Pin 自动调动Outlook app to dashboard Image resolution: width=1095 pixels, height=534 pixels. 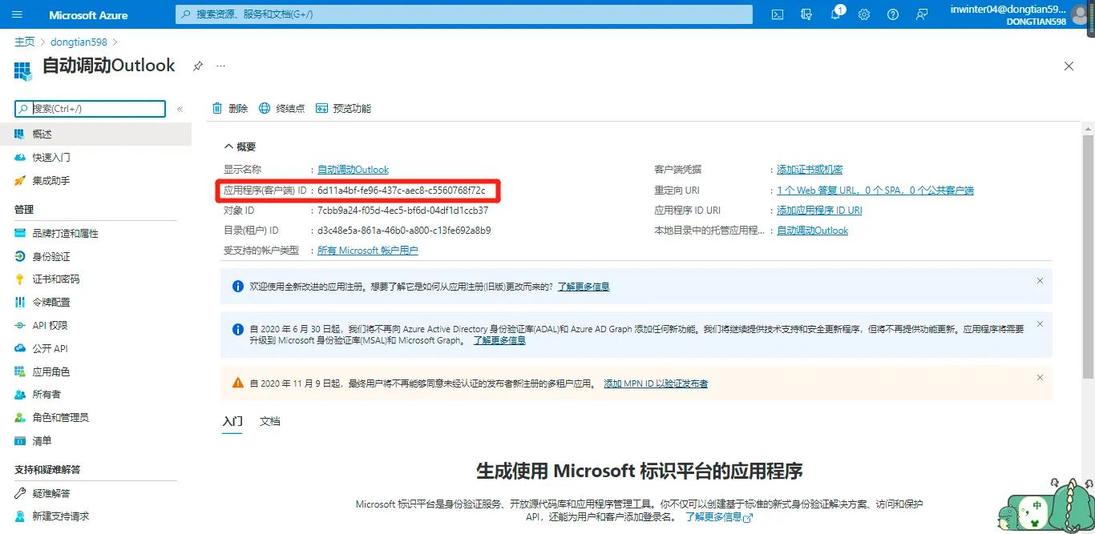click(x=198, y=66)
